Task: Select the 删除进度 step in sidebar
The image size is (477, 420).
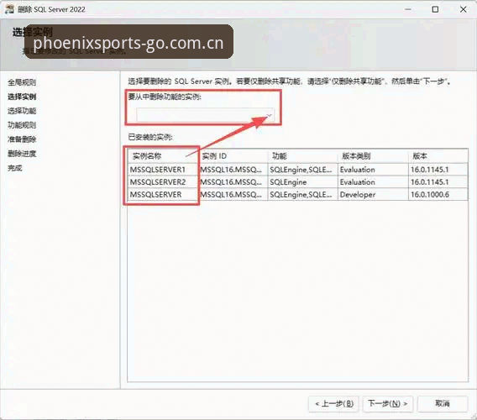Action: [22, 154]
